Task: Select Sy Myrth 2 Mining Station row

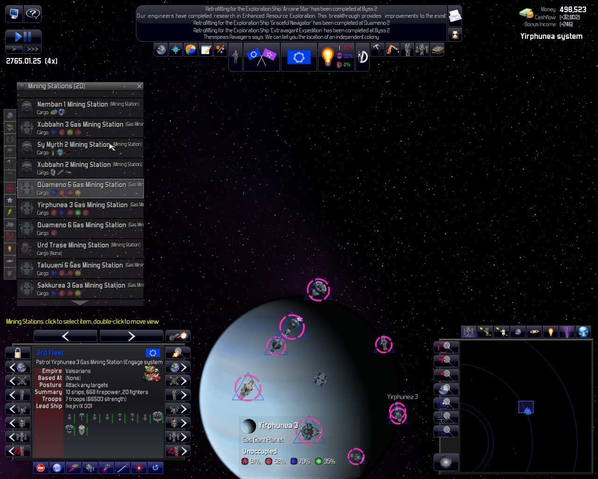Action: point(80,148)
